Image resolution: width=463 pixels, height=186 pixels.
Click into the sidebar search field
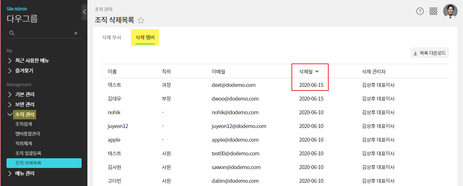[x=43, y=33]
